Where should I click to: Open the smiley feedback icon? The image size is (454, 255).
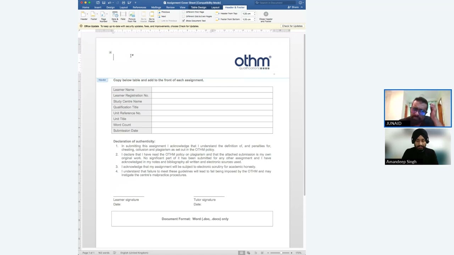[x=300, y=2]
